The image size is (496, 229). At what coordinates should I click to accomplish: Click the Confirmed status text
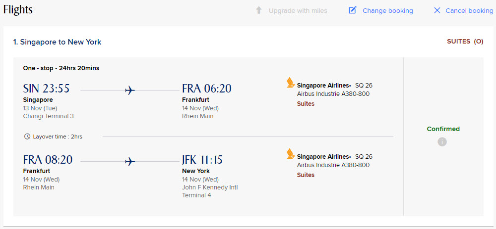tap(443, 129)
